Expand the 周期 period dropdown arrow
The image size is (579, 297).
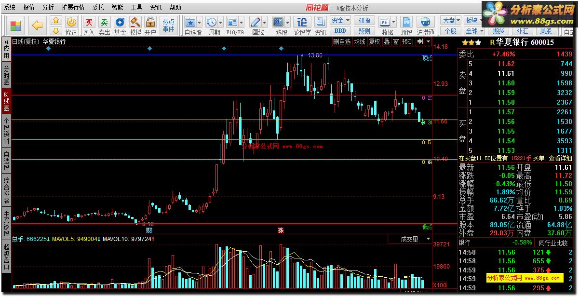[x=220, y=22]
